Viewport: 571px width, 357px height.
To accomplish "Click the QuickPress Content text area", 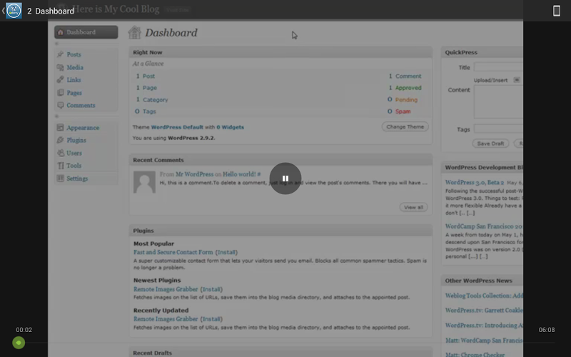I will [x=498, y=102].
